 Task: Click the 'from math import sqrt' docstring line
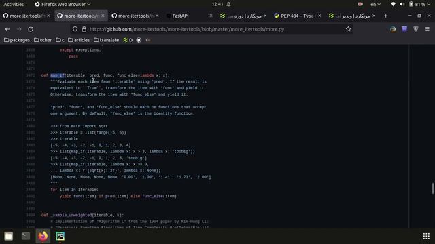click(79, 126)
